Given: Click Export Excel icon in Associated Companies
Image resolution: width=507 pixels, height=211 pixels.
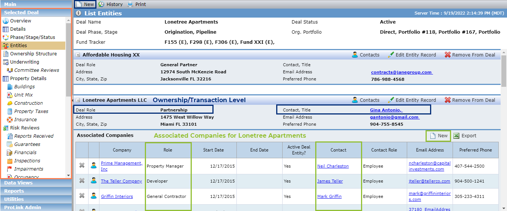Looking at the screenshot, I should pyautogui.click(x=456, y=136).
